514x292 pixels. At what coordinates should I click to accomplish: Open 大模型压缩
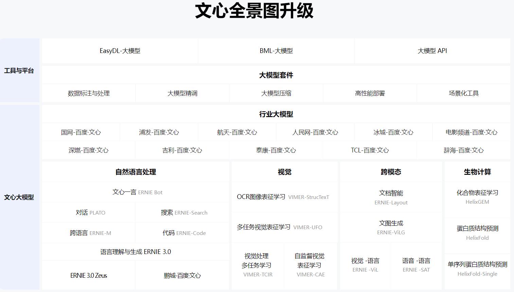(x=276, y=93)
